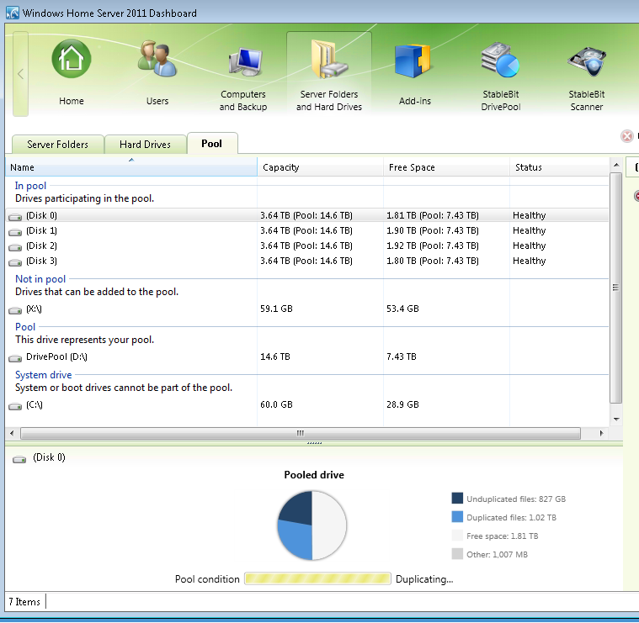Collapse the 'System drive' group header

point(43,375)
